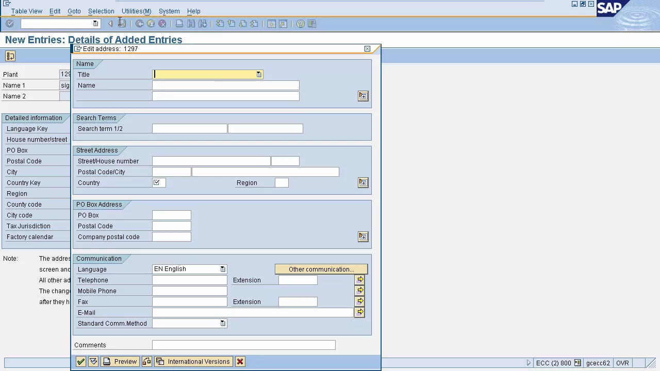Click the Save diskette icon in the toolbar

pos(122,24)
